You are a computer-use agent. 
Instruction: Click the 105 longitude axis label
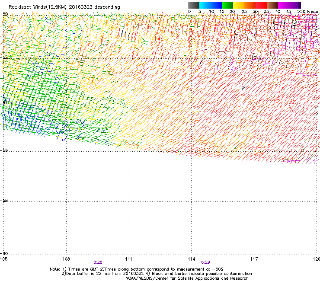pyautogui.click(x=3, y=259)
